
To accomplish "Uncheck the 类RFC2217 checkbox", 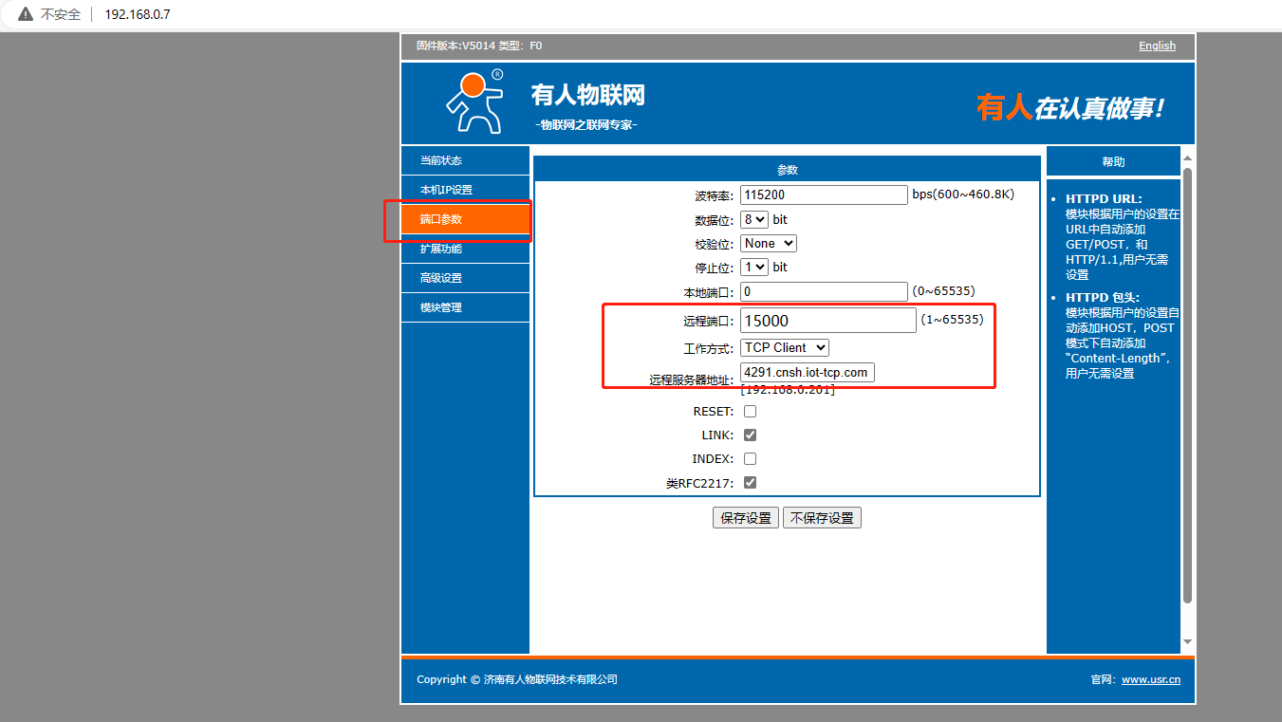I will click(750, 483).
